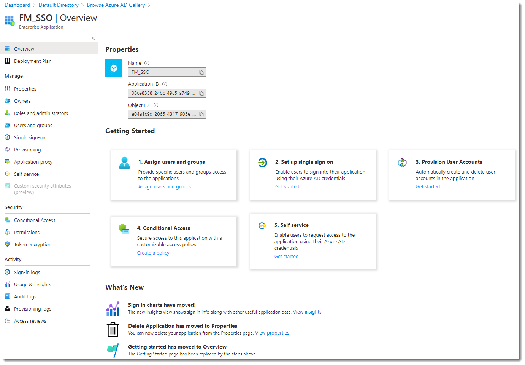Click the Conditional Access sidebar icon
This screenshot has width=525, height=365.
pyautogui.click(x=7, y=220)
